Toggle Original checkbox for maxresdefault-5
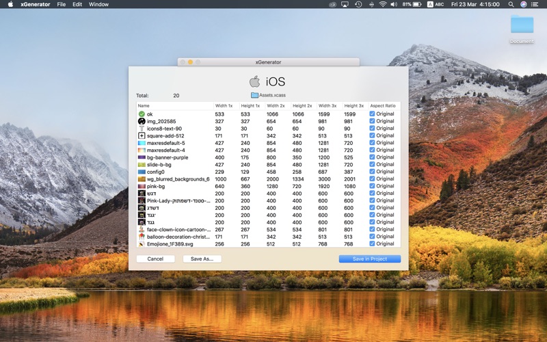 tap(372, 143)
